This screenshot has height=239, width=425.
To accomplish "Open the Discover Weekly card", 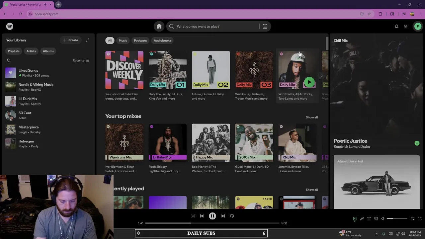I will pos(124,76).
